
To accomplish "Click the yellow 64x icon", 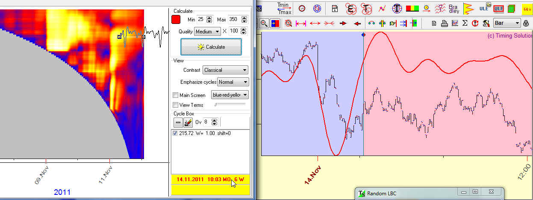I will click(527, 8).
